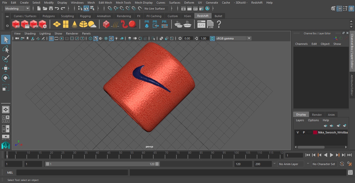Click Redshift proxy export PR icon
Image resolution: width=355 pixels, height=183 pixels.
[155, 24]
